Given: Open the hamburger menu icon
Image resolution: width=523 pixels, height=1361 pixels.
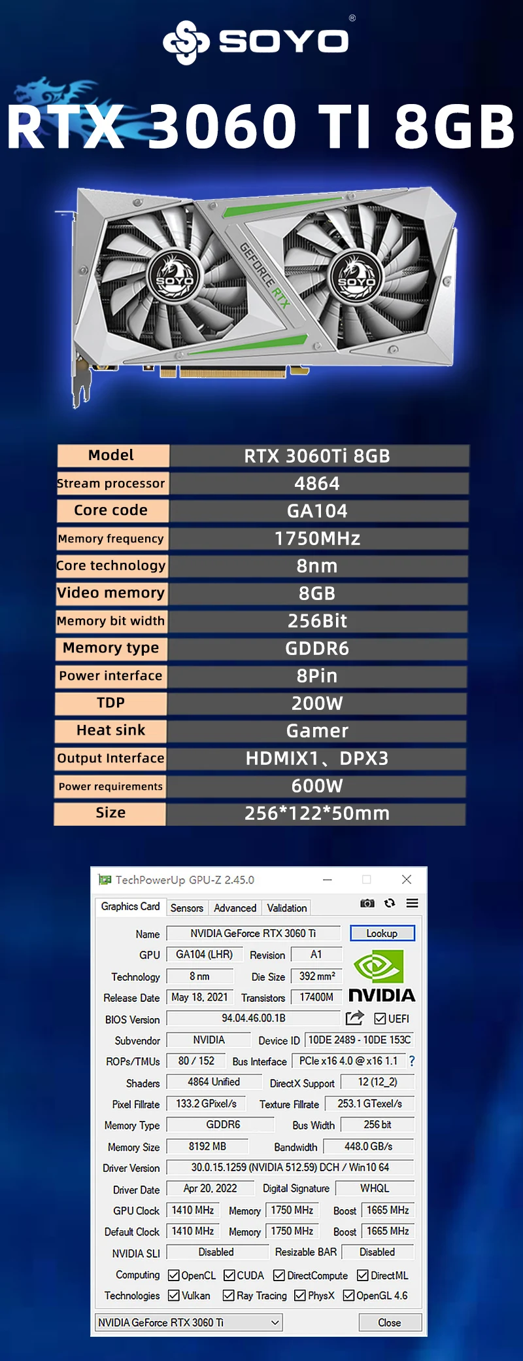Looking at the screenshot, I should (412, 903).
